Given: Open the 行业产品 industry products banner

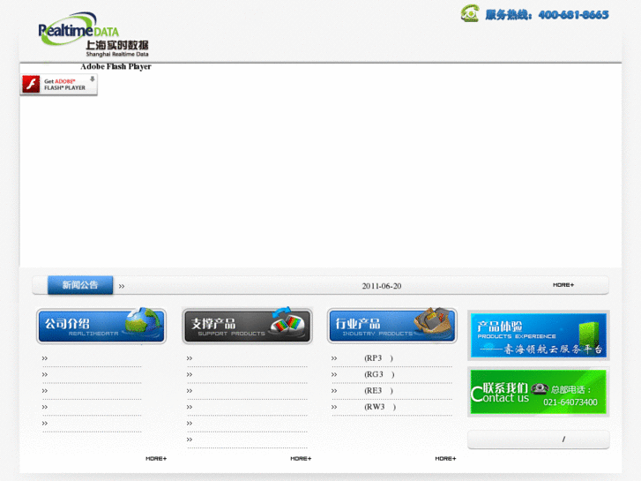Looking at the screenshot, I should click(392, 327).
